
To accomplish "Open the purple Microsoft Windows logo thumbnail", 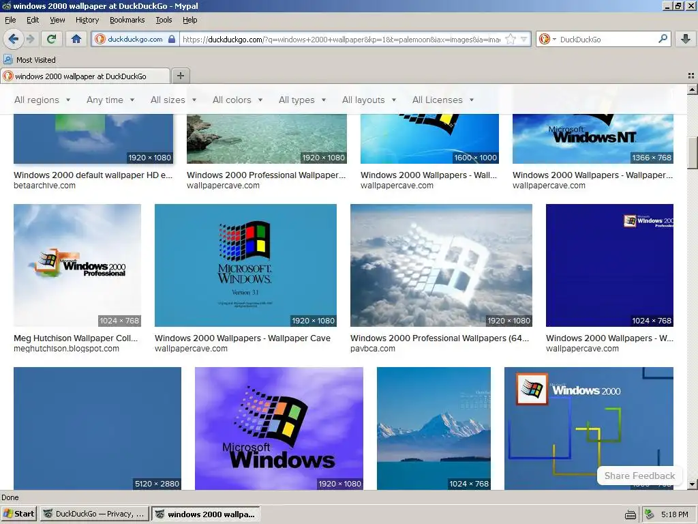I will click(279, 428).
